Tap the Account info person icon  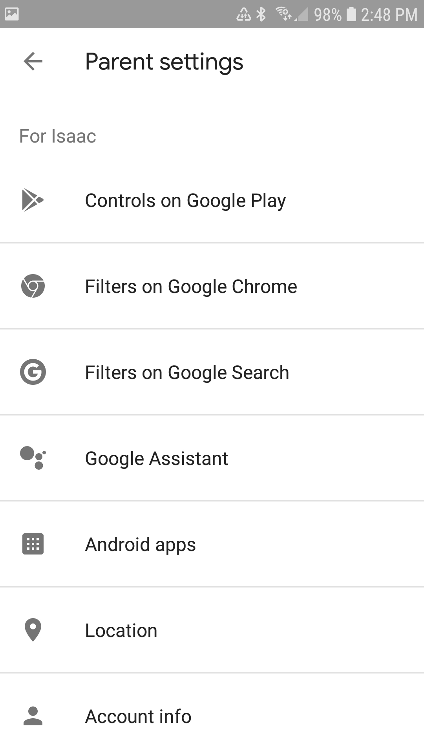(33, 716)
